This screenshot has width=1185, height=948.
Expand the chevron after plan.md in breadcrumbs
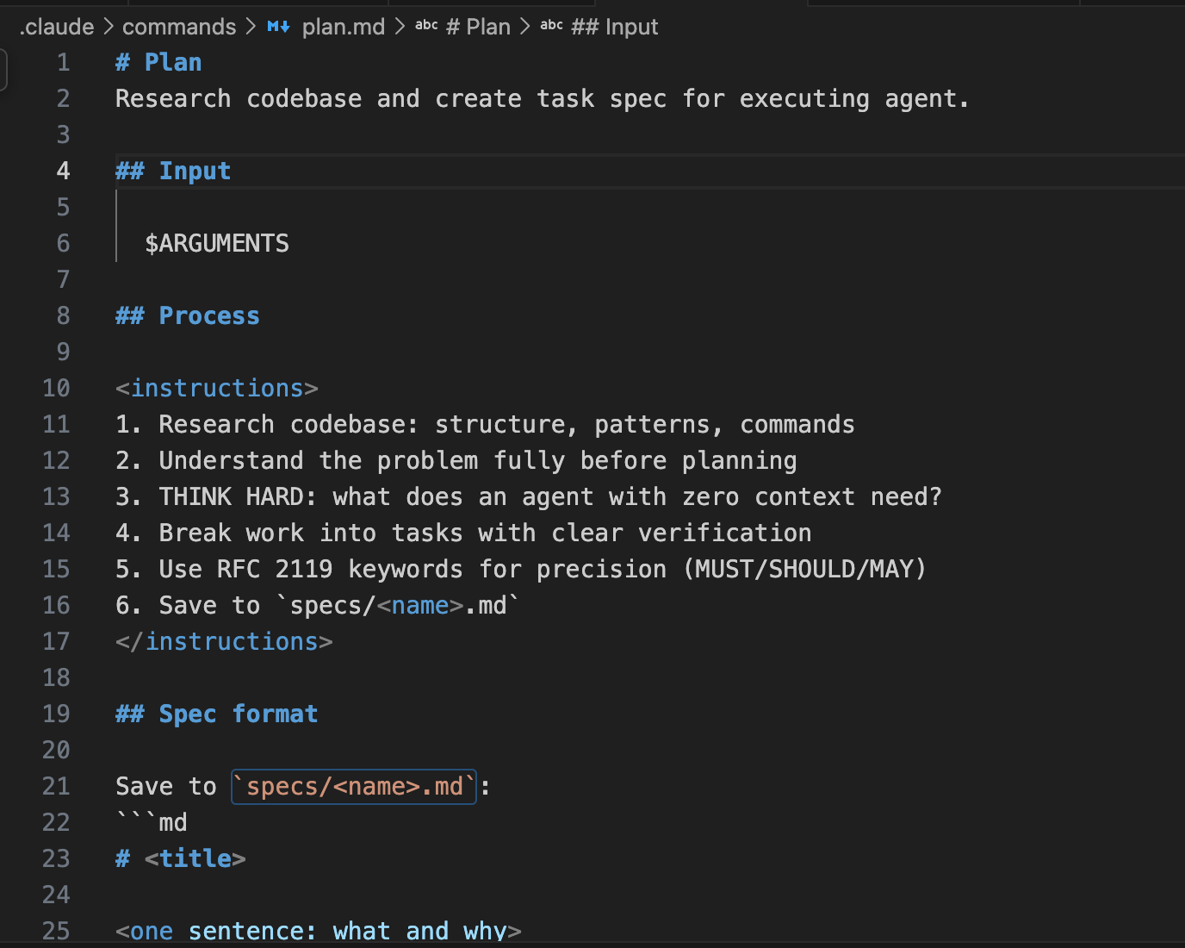pyautogui.click(x=400, y=27)
